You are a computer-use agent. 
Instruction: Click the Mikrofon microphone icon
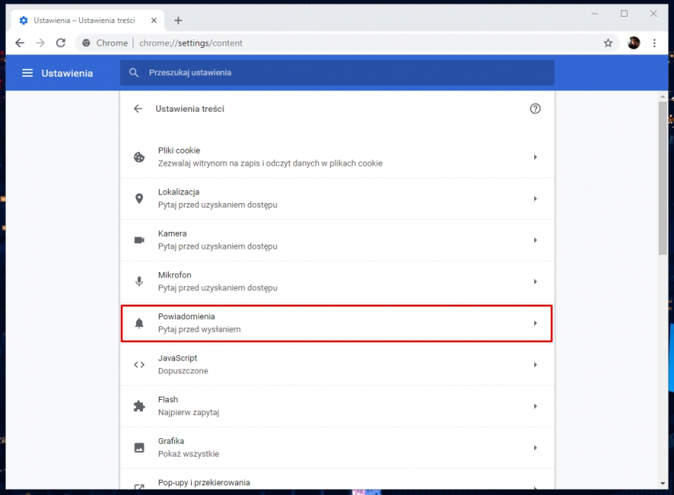pos(139,281)
